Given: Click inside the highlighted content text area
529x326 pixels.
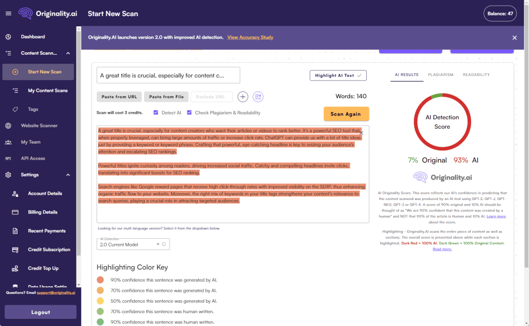Looking at the screenshot, I should [233, 174].
